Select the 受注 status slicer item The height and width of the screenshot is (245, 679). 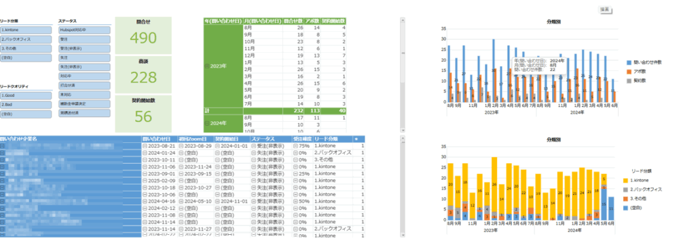(84, 39)
